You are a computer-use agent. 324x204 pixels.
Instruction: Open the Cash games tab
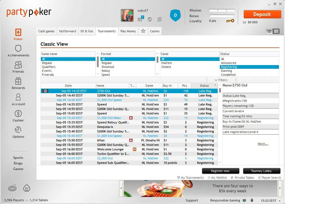(46, 31)
